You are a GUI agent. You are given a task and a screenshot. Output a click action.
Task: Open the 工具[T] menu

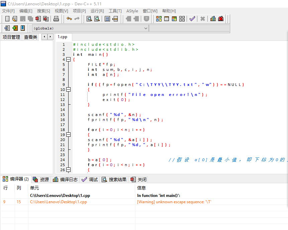[x=115, y=11]
